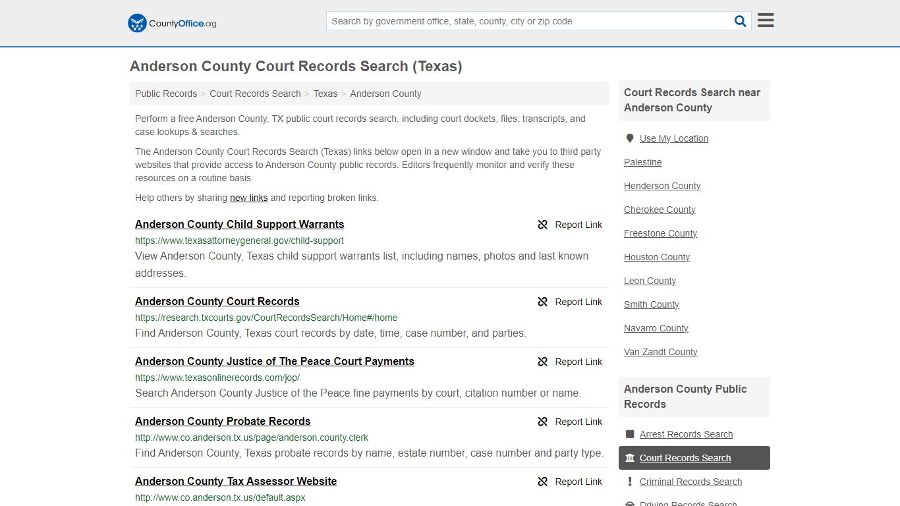Open Criminal Records Search
This screenshot has height=506, width=900.
(x=690, y=482)
